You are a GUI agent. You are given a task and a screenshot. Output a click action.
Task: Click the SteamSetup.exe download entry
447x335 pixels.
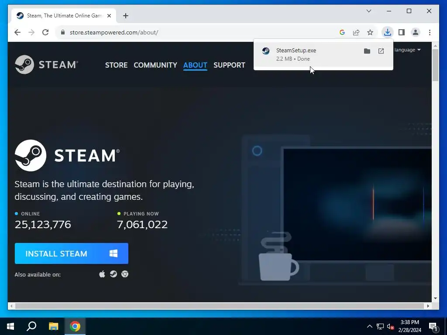323,55
